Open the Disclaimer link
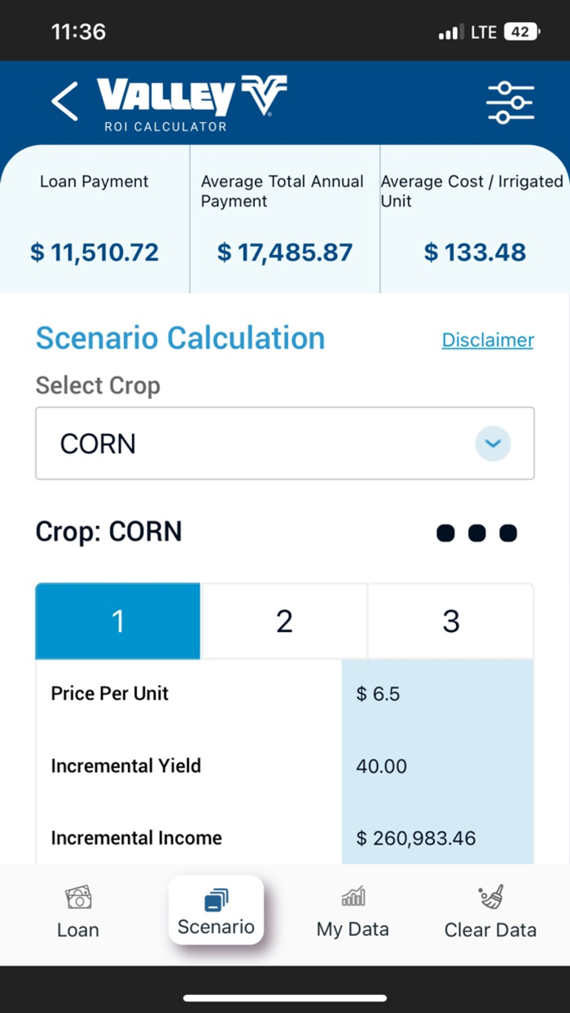This screenshot has width=570, height=1013. [487, 340]
